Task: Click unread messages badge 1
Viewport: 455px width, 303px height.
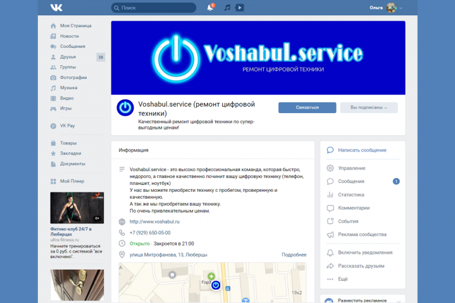Action: (396, 181)
